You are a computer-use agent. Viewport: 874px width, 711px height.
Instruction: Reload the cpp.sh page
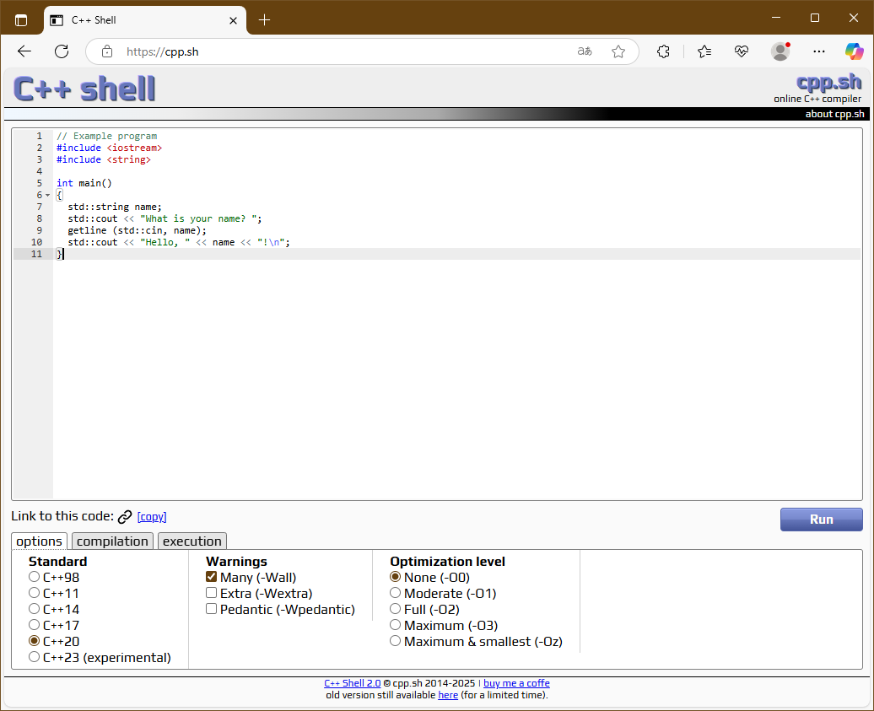(62, 51)
